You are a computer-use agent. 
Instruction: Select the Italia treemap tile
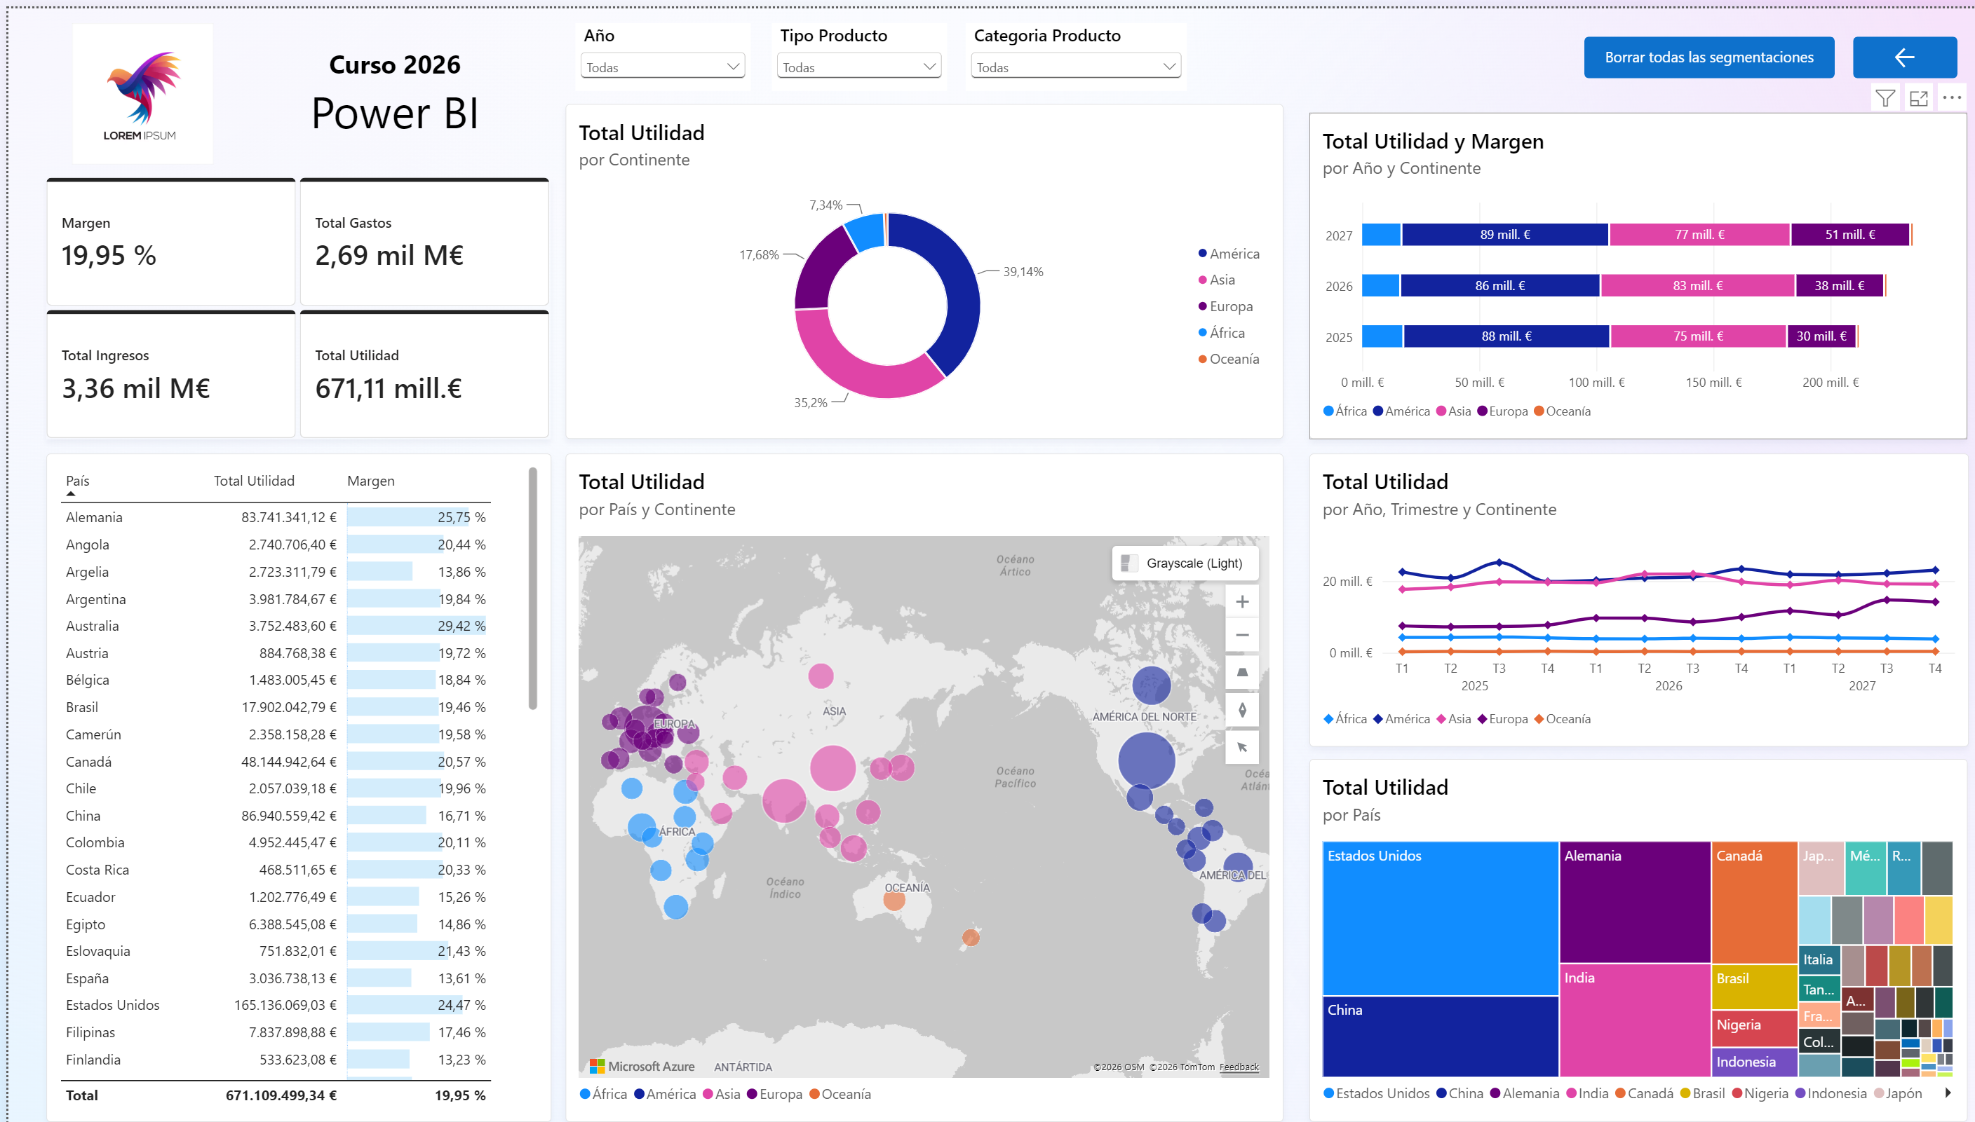(1819, 959)
